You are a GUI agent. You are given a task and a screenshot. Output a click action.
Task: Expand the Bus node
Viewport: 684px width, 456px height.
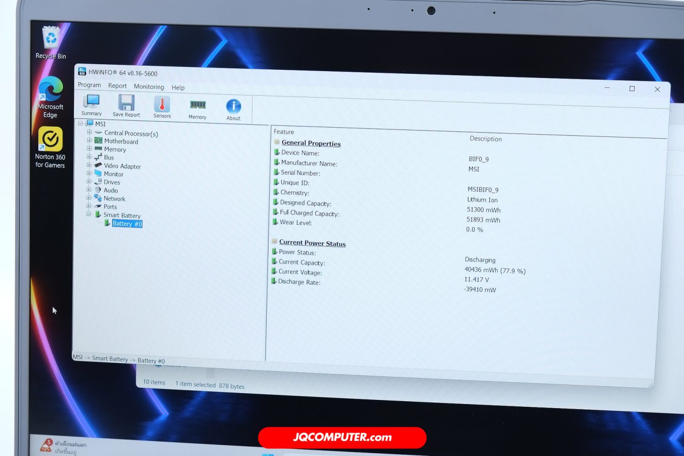coord(89,156)
